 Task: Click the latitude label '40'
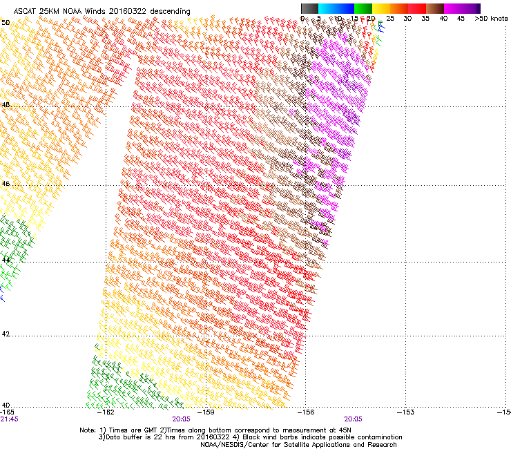click(6, 405)
